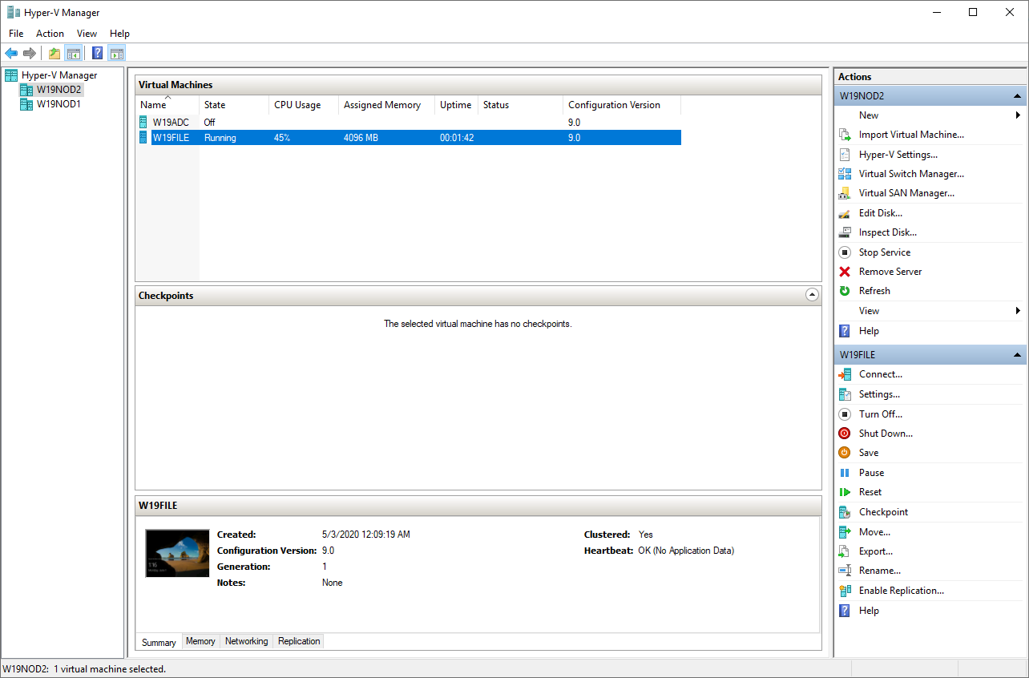Select the W19ADC virtual machine row
1029x678 pixels.
tap(409, 123)
